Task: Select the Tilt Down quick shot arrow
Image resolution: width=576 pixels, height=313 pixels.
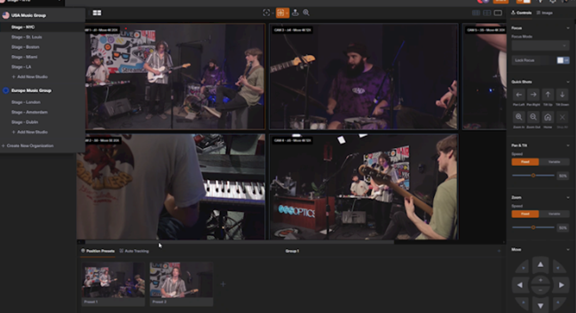Action: click(562, 95)
